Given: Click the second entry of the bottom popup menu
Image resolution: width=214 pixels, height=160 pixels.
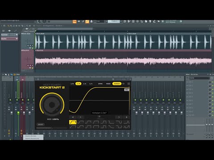Looking at the screenshot, I should 33,139.
